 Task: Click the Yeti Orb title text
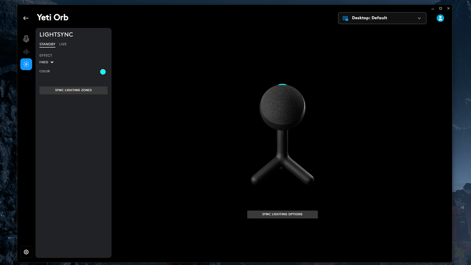click(x=53, y=17)
